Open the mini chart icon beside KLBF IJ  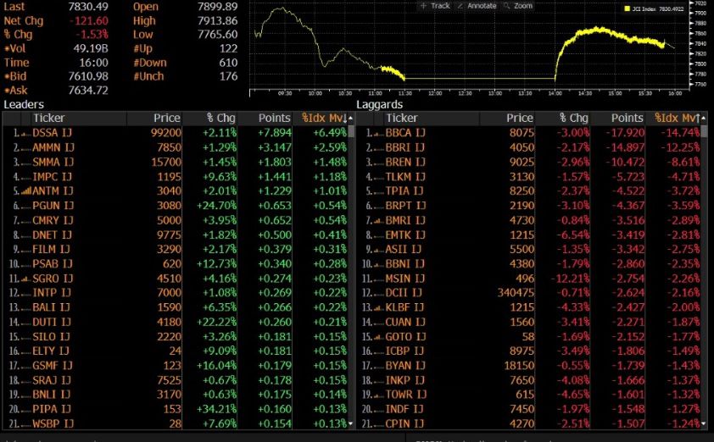(x=379, y=308)
